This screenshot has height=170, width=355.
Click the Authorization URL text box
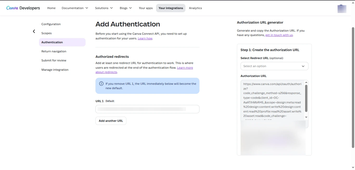(x=273, y=100)
